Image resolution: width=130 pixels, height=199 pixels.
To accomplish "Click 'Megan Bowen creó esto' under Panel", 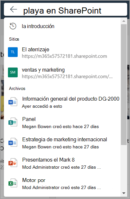I will pyautogui.click(x=60, y=126).
